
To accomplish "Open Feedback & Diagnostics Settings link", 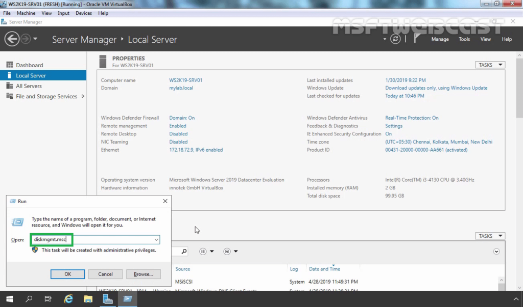I will 394,126.
